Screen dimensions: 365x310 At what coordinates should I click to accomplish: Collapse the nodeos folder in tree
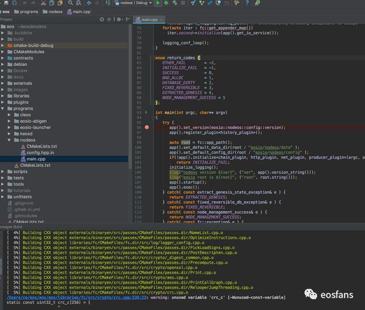click(x=9, y=140)
